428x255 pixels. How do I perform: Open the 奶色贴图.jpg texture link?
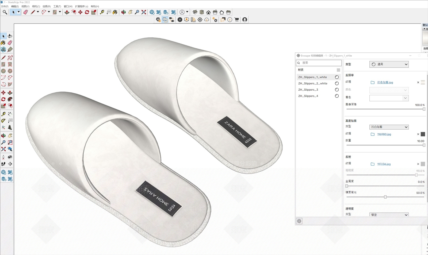(x=385, y=82)
